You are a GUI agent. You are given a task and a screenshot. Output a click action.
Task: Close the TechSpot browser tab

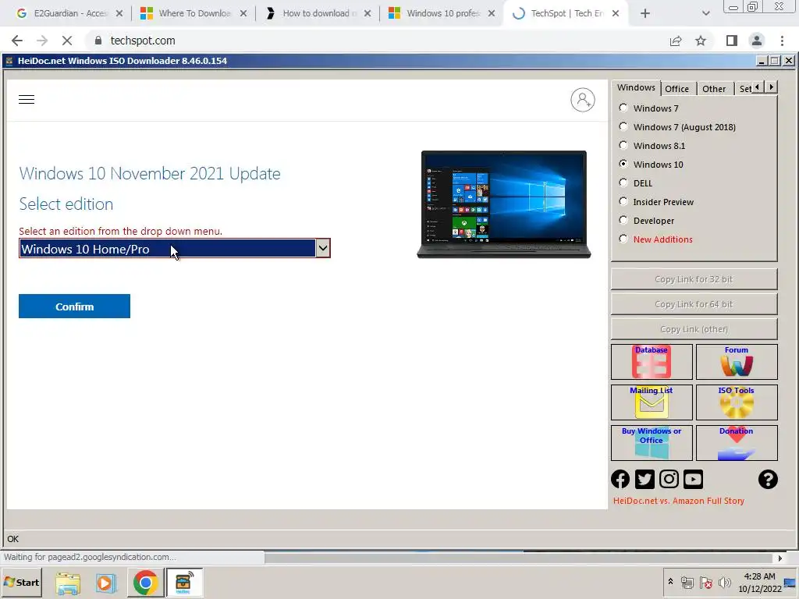pos(616,13)
